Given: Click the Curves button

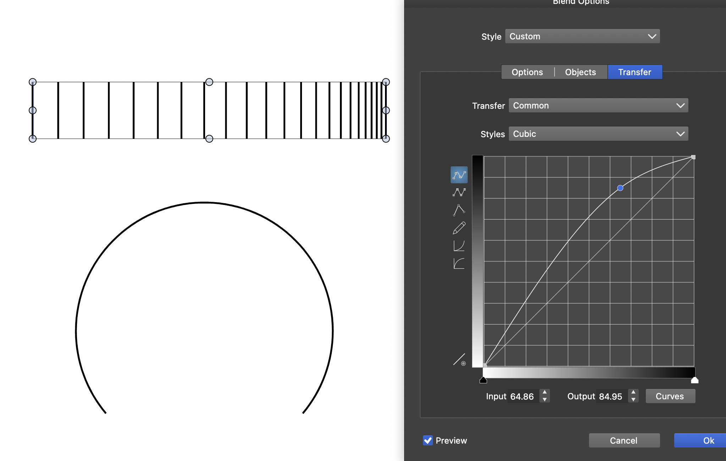Looking at the screenshot, I should 670,396.
